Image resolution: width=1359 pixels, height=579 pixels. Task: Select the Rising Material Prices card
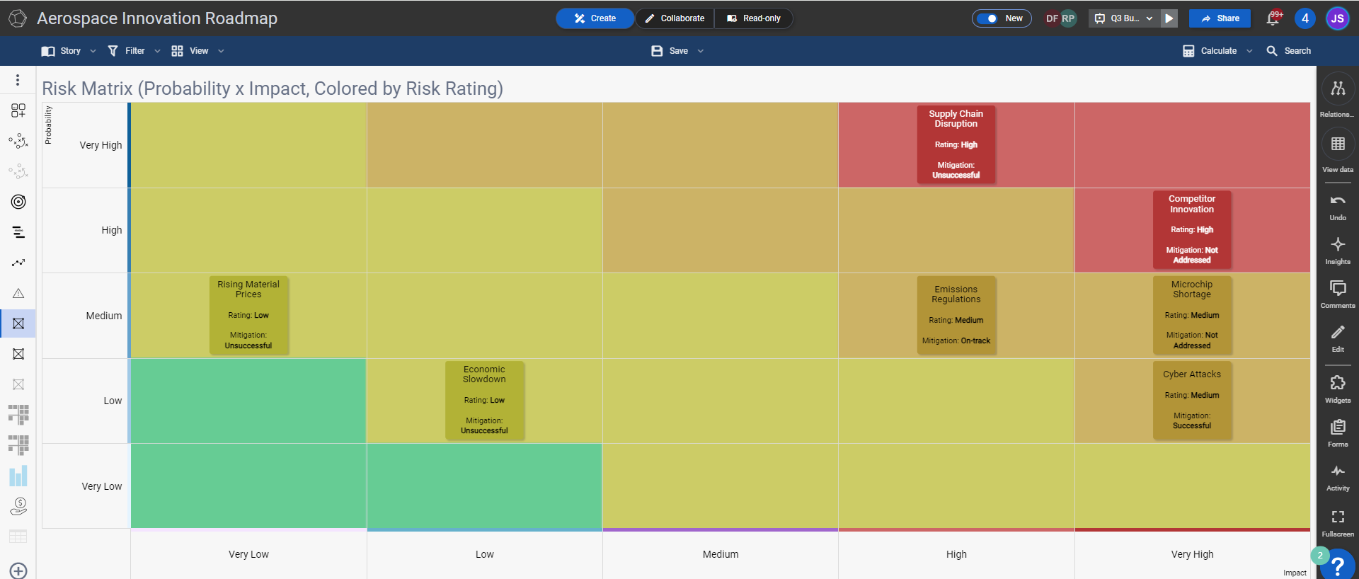[x=248, y=315]
